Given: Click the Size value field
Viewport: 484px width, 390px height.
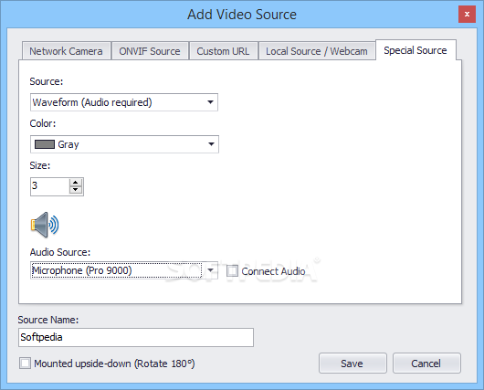Looking at the screenshot, I should click(x=49, y=186).
